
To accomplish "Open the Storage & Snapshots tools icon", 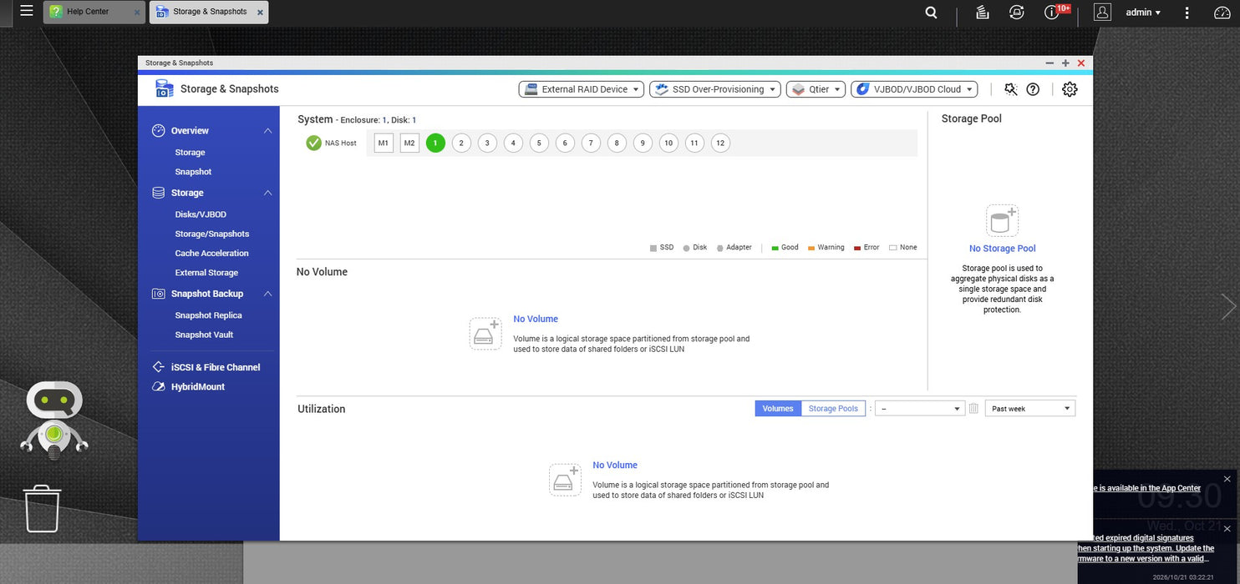I will tap(1011, 89).
